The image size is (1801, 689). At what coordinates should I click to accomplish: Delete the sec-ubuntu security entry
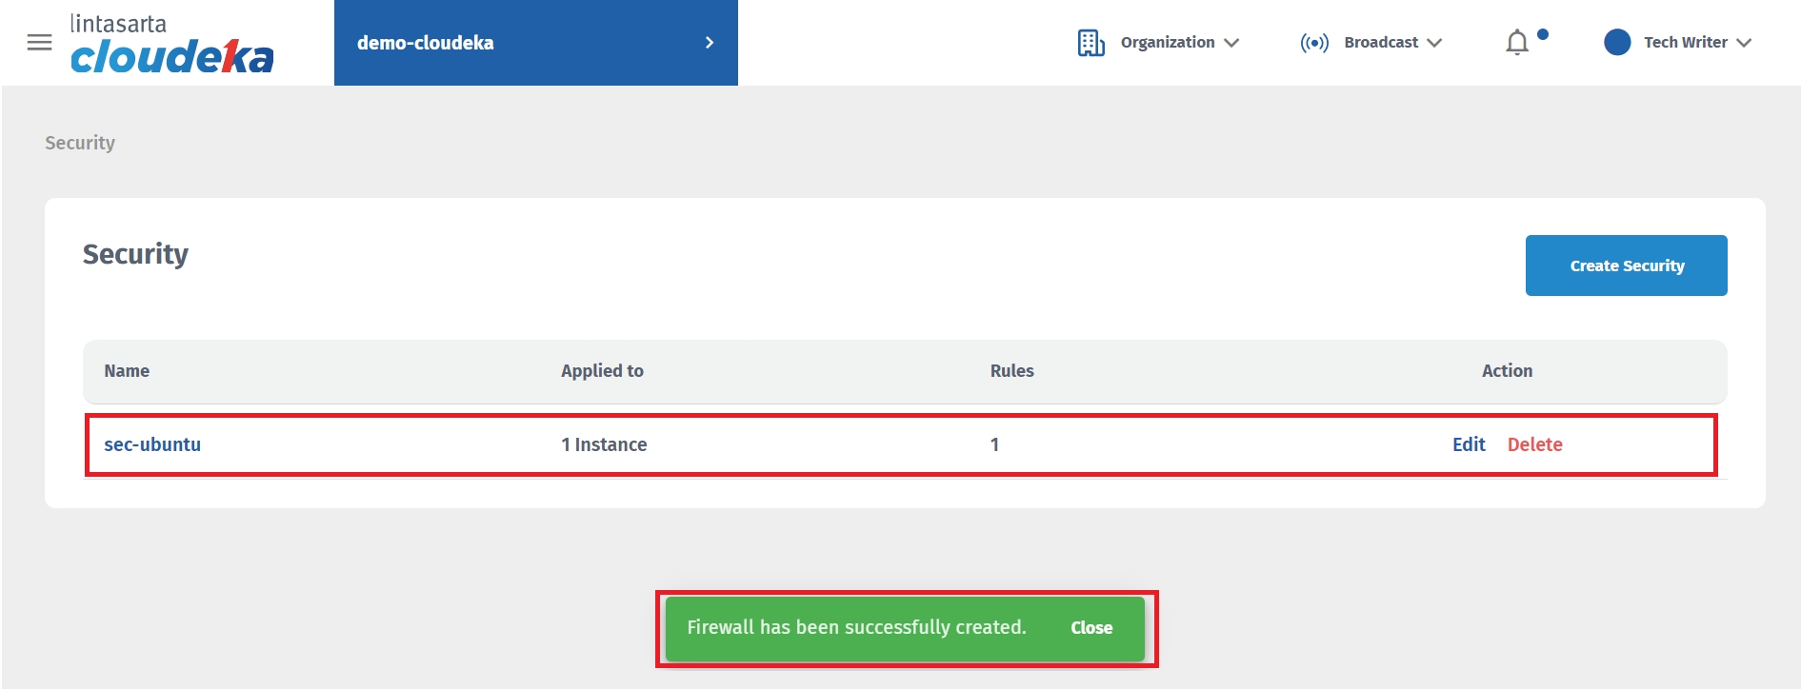(1534, 444)
